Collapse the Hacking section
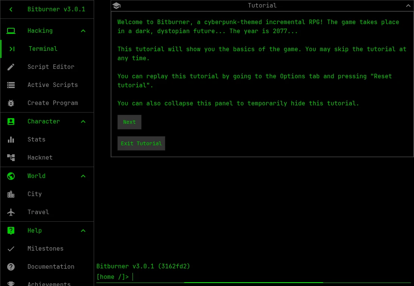Image resolution: width=414 pixels, height=286 pixels. pyautogui.click(x=83, y=31)
